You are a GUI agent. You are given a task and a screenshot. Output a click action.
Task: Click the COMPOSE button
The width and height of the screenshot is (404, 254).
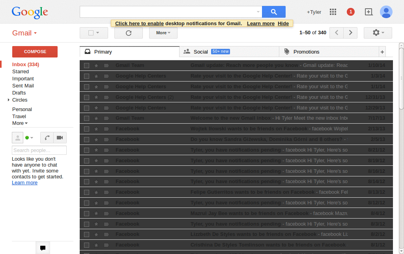35,52
